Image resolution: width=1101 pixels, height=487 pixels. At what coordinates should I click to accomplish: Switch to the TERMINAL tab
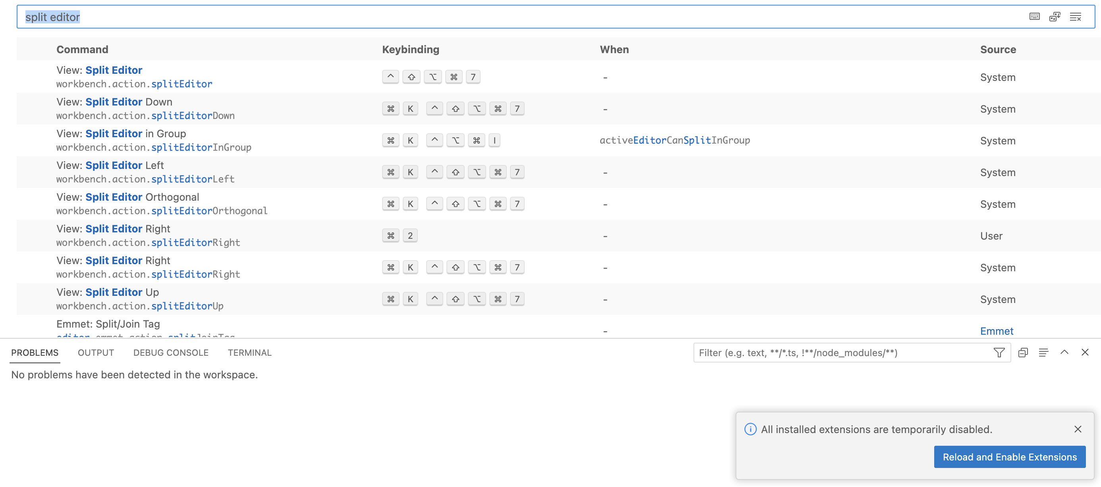(x=249, y=353)
